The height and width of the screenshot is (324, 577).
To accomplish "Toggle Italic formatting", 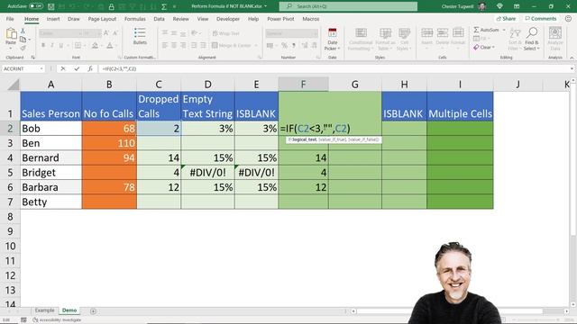I will (52, 46).
